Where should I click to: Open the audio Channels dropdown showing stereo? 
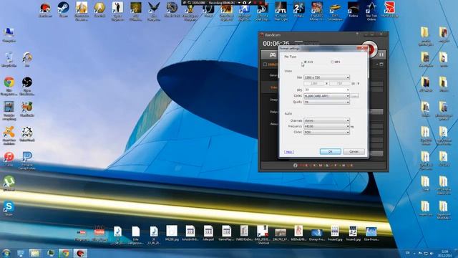[x=326, y=120]
